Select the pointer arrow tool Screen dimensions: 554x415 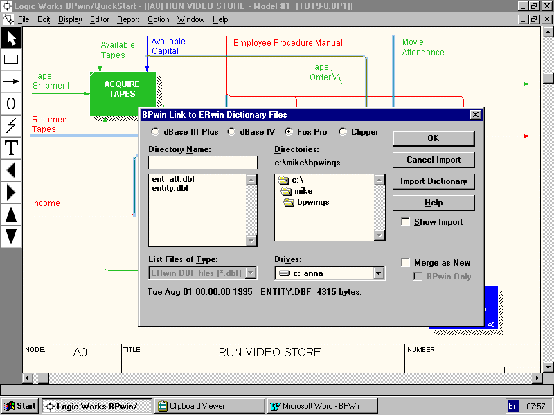(11, 38)
